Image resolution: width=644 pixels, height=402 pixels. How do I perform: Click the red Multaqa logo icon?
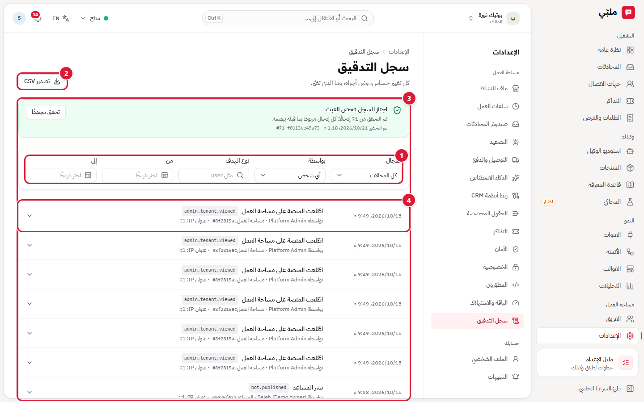click(628, 13)
